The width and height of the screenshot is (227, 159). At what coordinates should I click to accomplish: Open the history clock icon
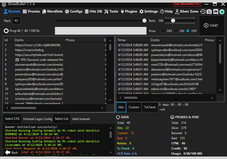tap(203, 12)
